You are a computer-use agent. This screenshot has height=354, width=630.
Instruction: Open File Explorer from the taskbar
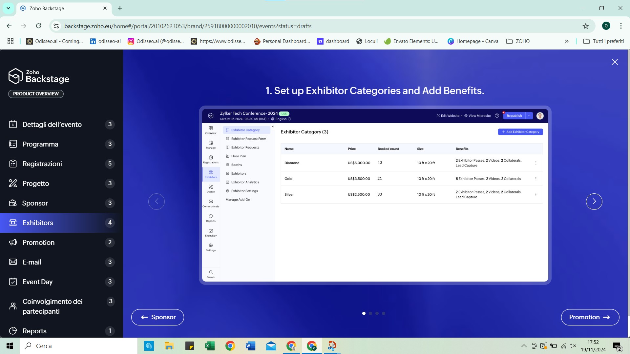pos(169,346)
